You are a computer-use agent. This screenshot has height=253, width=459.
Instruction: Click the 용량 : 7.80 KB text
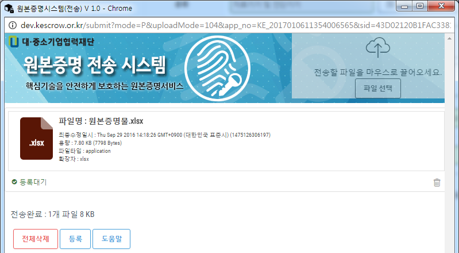[x=90, y=143]
